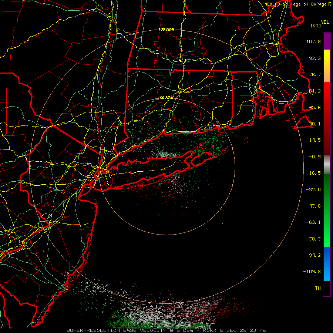Screen dimensions: 333x333
Task: Click the -47.6 velocity scale value
Action: [313, 206]
